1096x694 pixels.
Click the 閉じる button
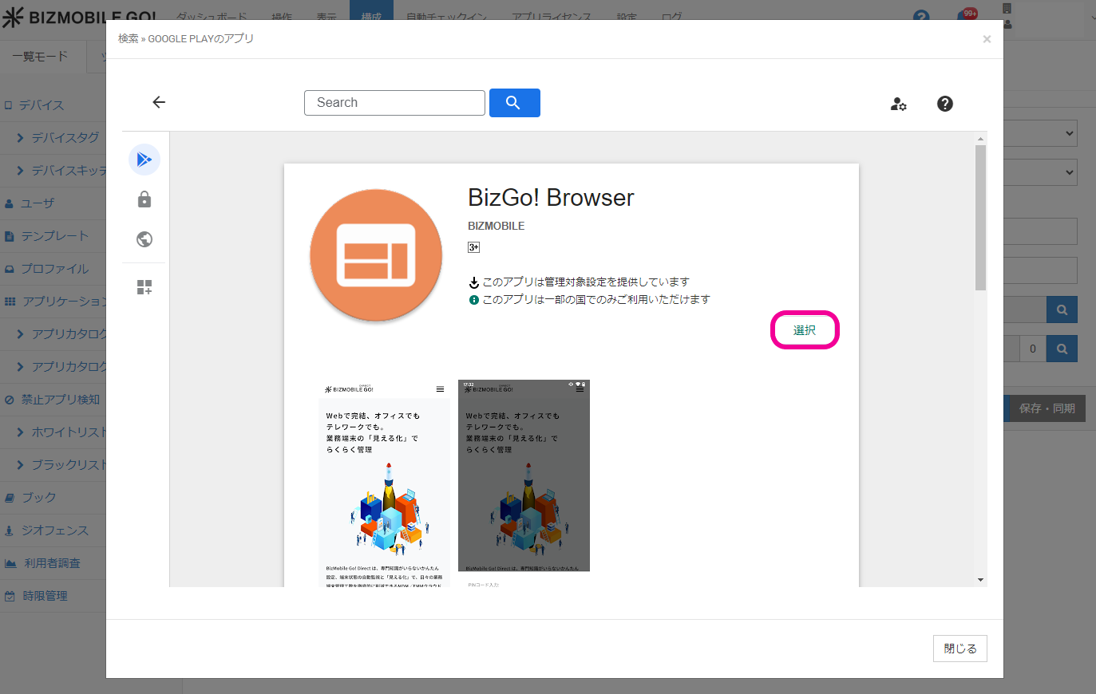pos(959,649)
